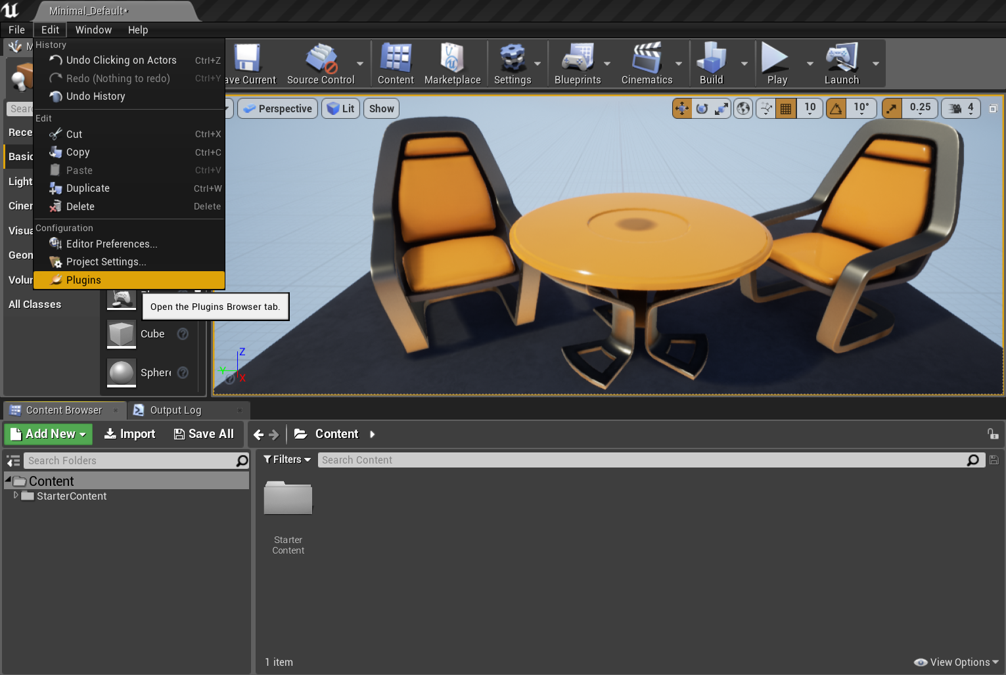1006x675 pixels.
Task: Choose Plugins from the Edit menu
Action: (x=129, y=280)
